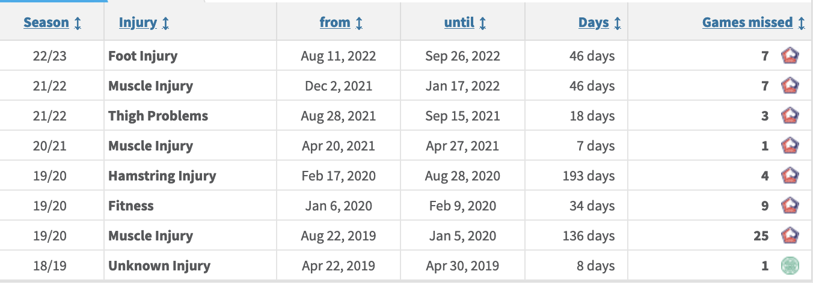Image resolution: width=813 pixels, height=283 pixels.
Task: Click sort arrows next to Games missed
Action: click(x=801, y=23)
